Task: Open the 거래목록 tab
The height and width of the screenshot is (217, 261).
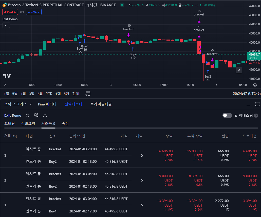Action: coord(48,123)
